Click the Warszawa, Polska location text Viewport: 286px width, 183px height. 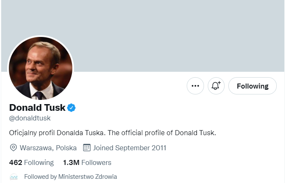(48, 148)
